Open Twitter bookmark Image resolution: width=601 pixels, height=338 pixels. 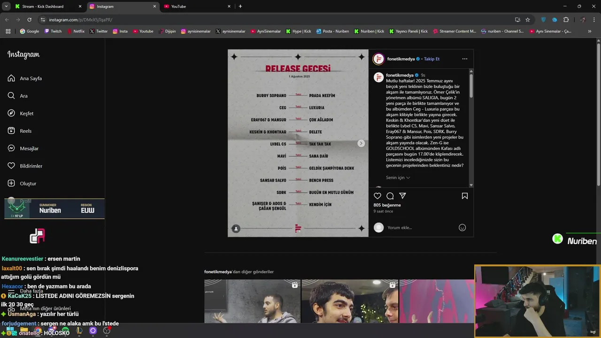pos(98,31)
